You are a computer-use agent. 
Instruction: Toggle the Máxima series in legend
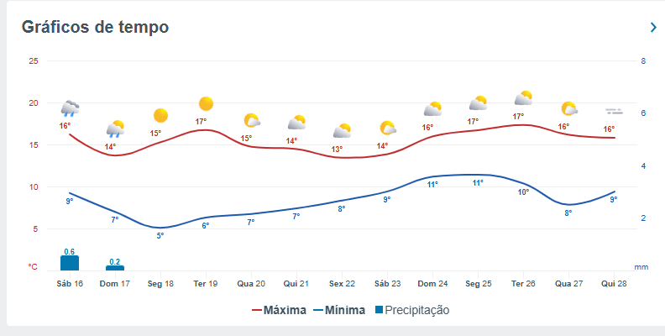[x=279, y=310]
